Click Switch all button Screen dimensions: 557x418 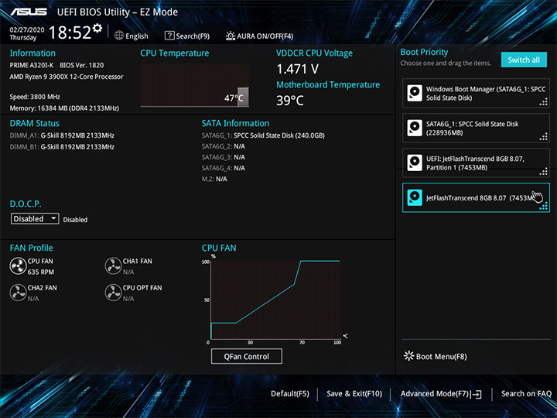[x=524, y=60]
